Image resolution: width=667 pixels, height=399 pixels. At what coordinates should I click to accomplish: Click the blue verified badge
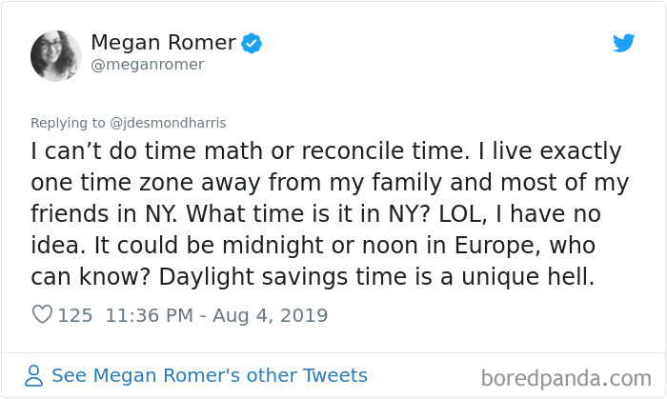(253, 43)
